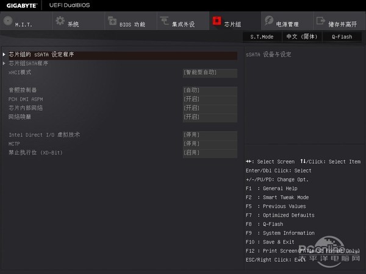Image resolution: width=366 pixels, height=274 pixels.
Task: Open the BIOS 功能 tab
Action: pos(131,21)
